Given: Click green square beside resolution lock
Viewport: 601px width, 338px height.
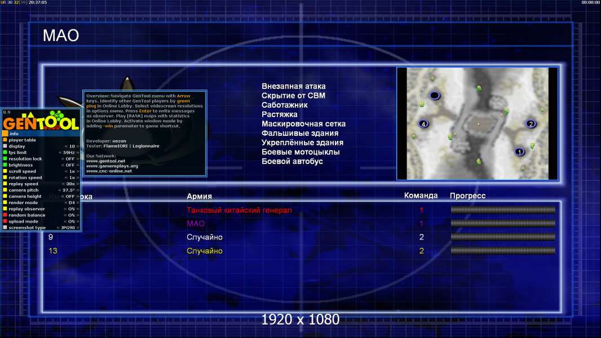Looking at the screenshot, I should coord(5,159).
